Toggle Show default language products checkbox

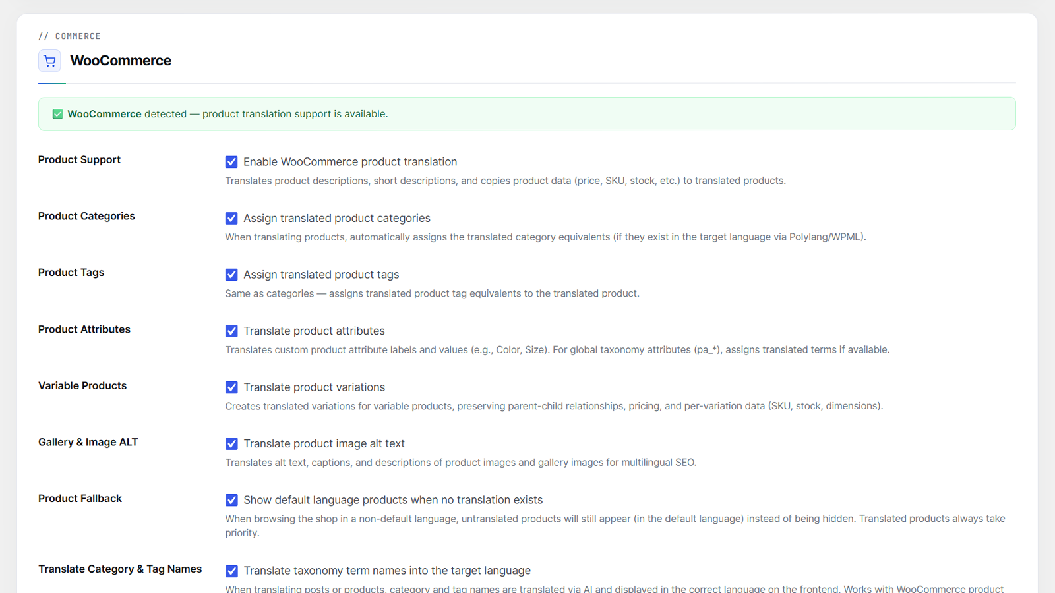(231, 500)
